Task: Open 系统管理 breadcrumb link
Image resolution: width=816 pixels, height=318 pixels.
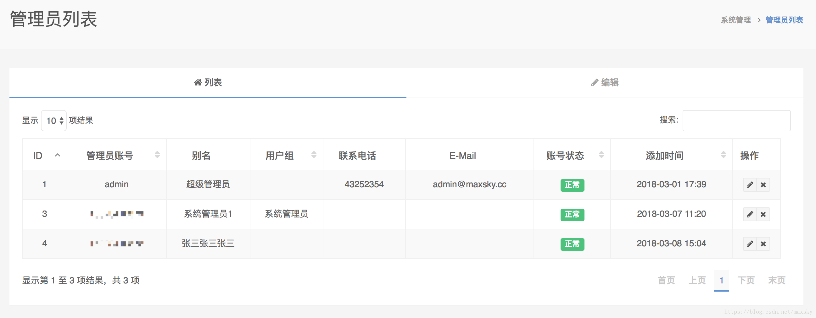Action: 735,20
